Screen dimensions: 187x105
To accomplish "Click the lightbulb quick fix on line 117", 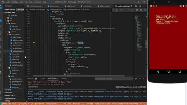I will 34,43.
